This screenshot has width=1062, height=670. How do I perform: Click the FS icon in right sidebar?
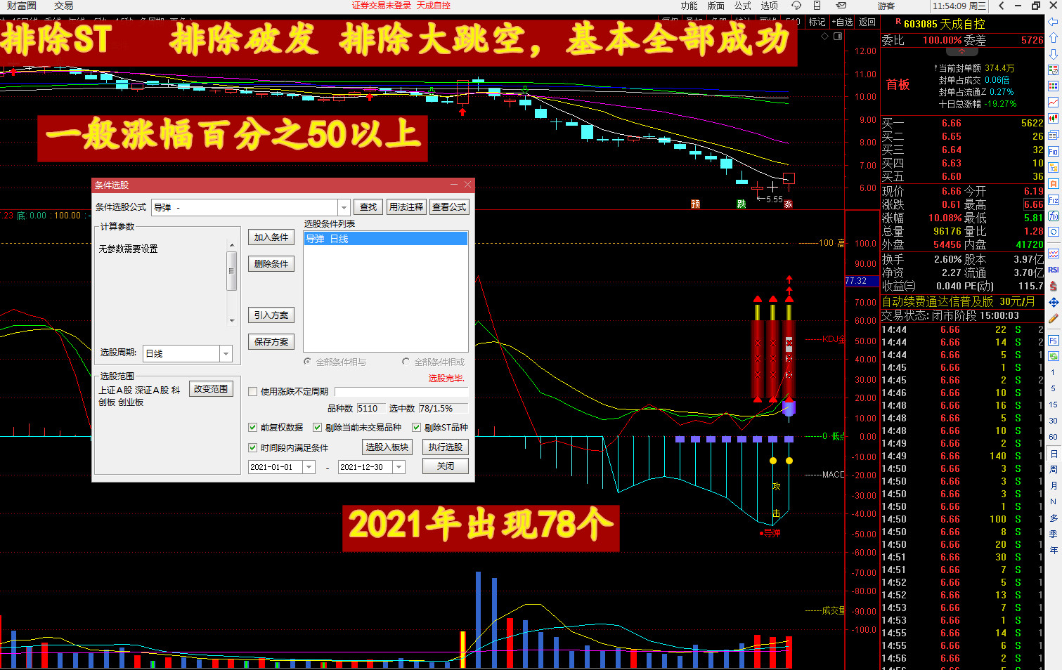tap(1053, 341)
